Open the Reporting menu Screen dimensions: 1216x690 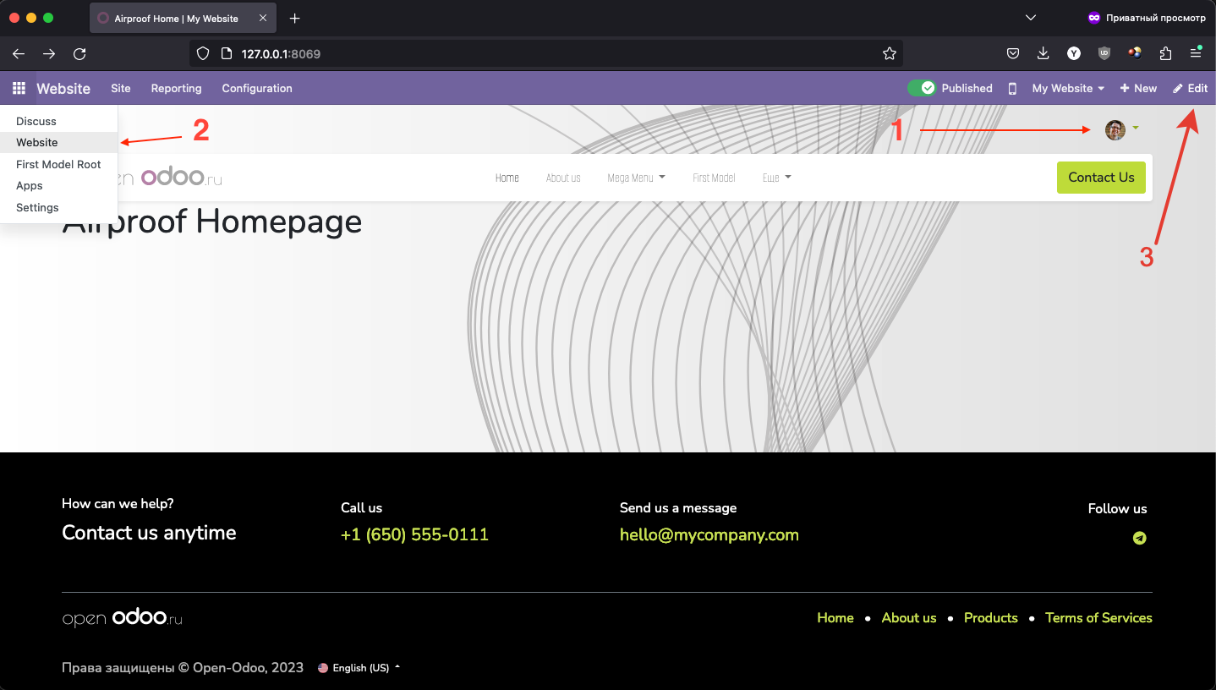[x=176, y=88]
